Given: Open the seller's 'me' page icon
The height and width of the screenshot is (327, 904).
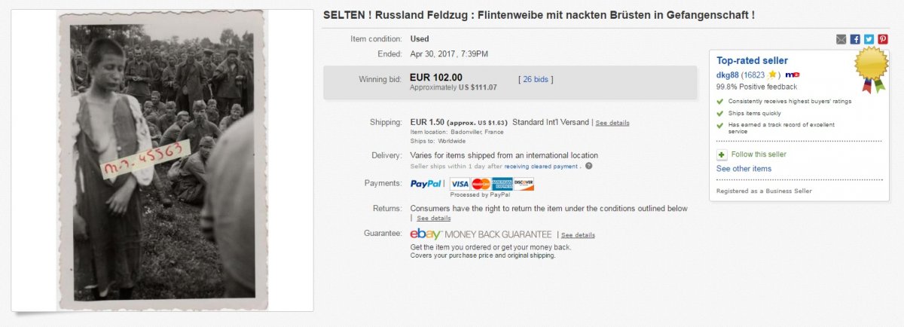Looking at the screenshot, I should pyautogui.click(x=792, y=75).
